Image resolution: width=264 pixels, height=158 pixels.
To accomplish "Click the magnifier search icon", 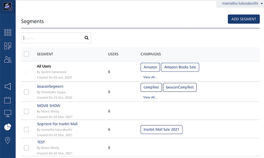I will tap(86, 38).
